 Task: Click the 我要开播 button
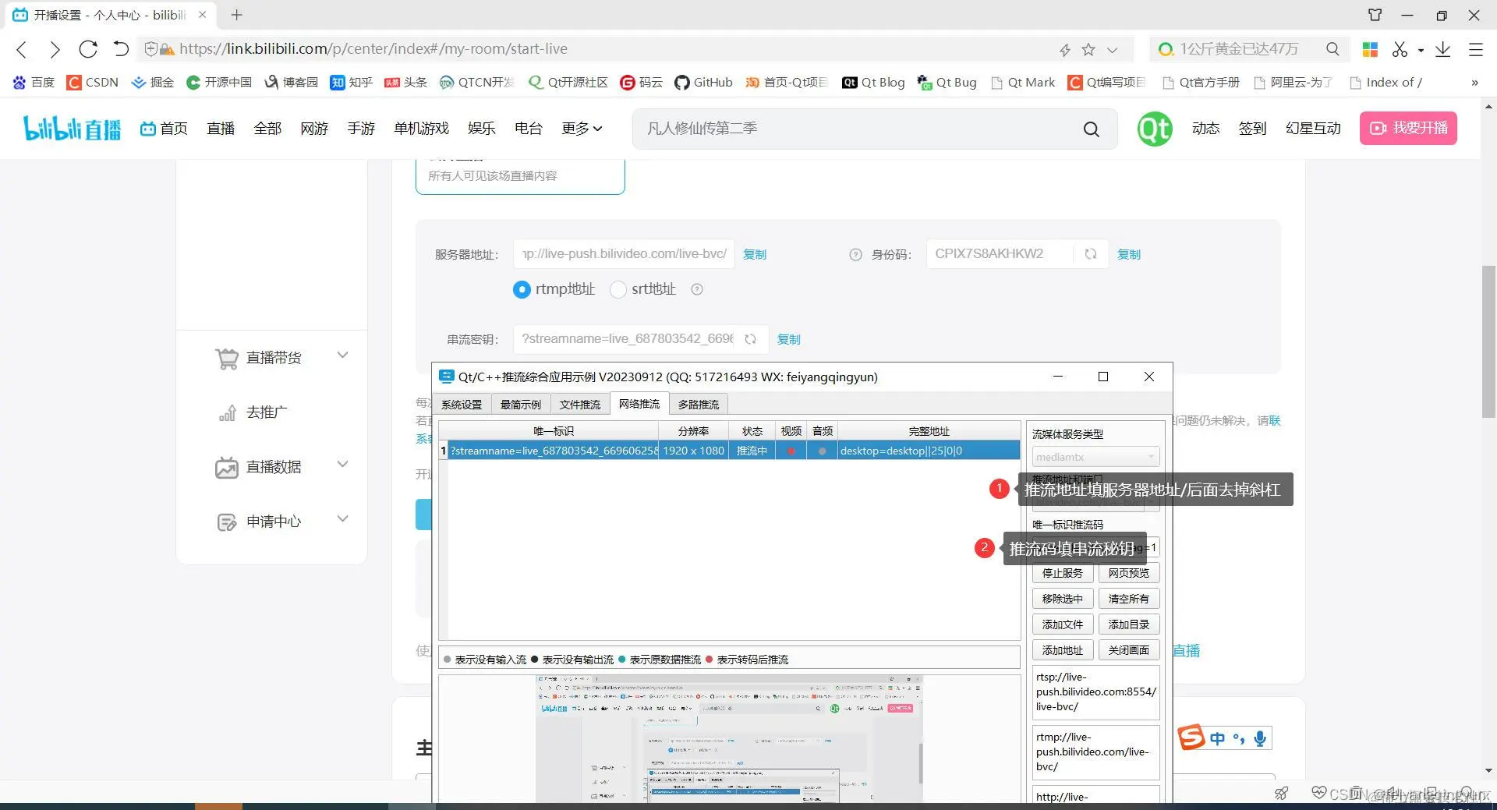click(1408, 128)
